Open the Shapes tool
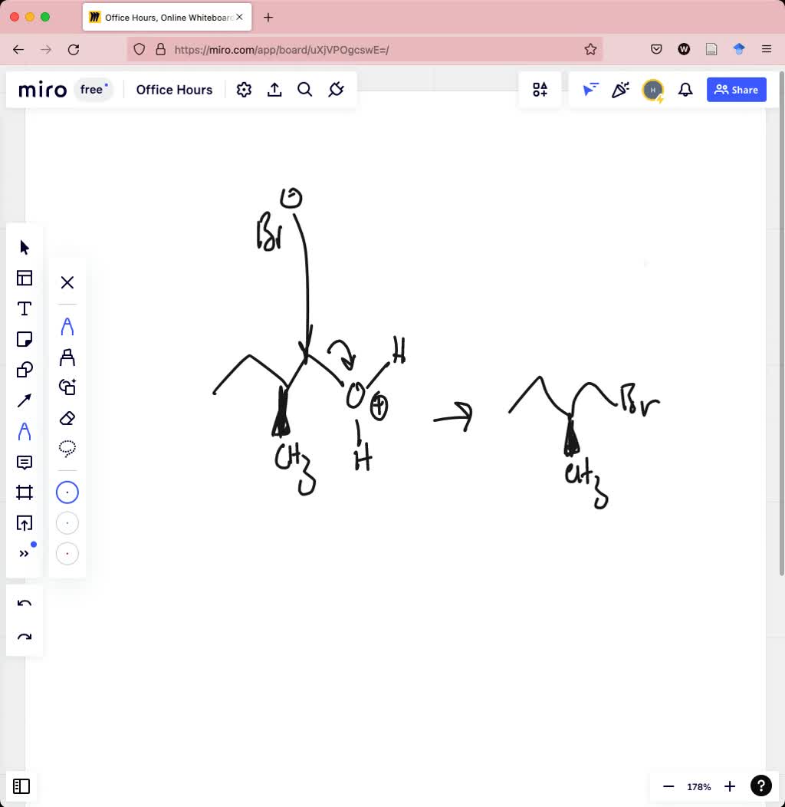Image resolution: width=785 pixels, height=807 pixels. point(25,370)
